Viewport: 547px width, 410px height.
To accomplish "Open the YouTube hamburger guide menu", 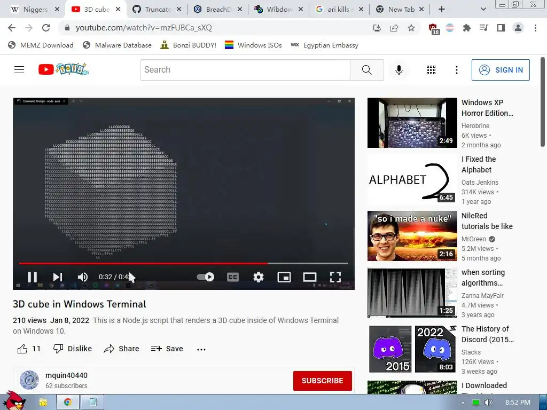I will [19, 70].
